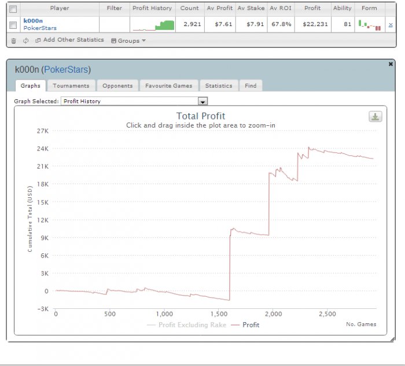Open the Opponents tab
Viewport: 405px width, 366px height.
click(117, 85)
